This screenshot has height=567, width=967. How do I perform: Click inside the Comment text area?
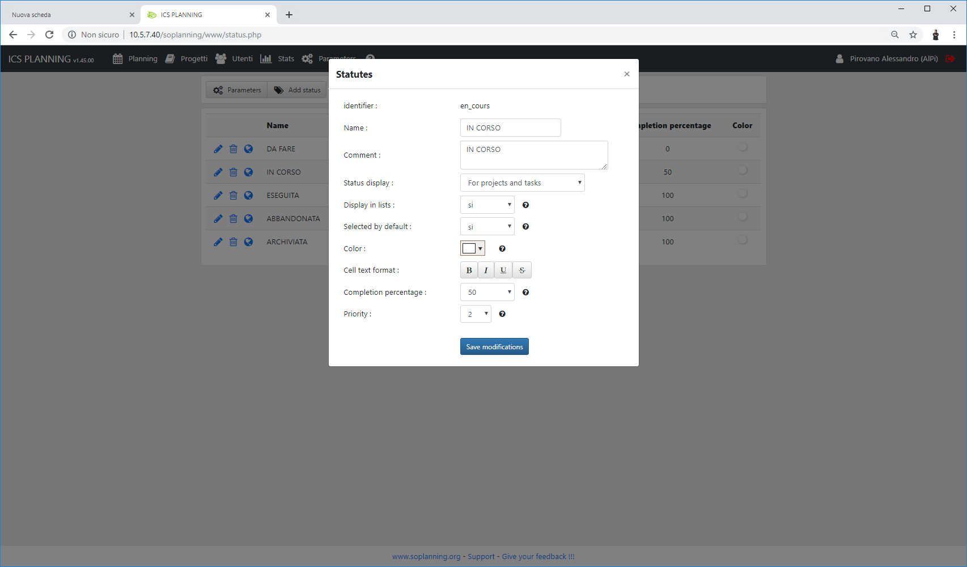[x=533, y=155]
